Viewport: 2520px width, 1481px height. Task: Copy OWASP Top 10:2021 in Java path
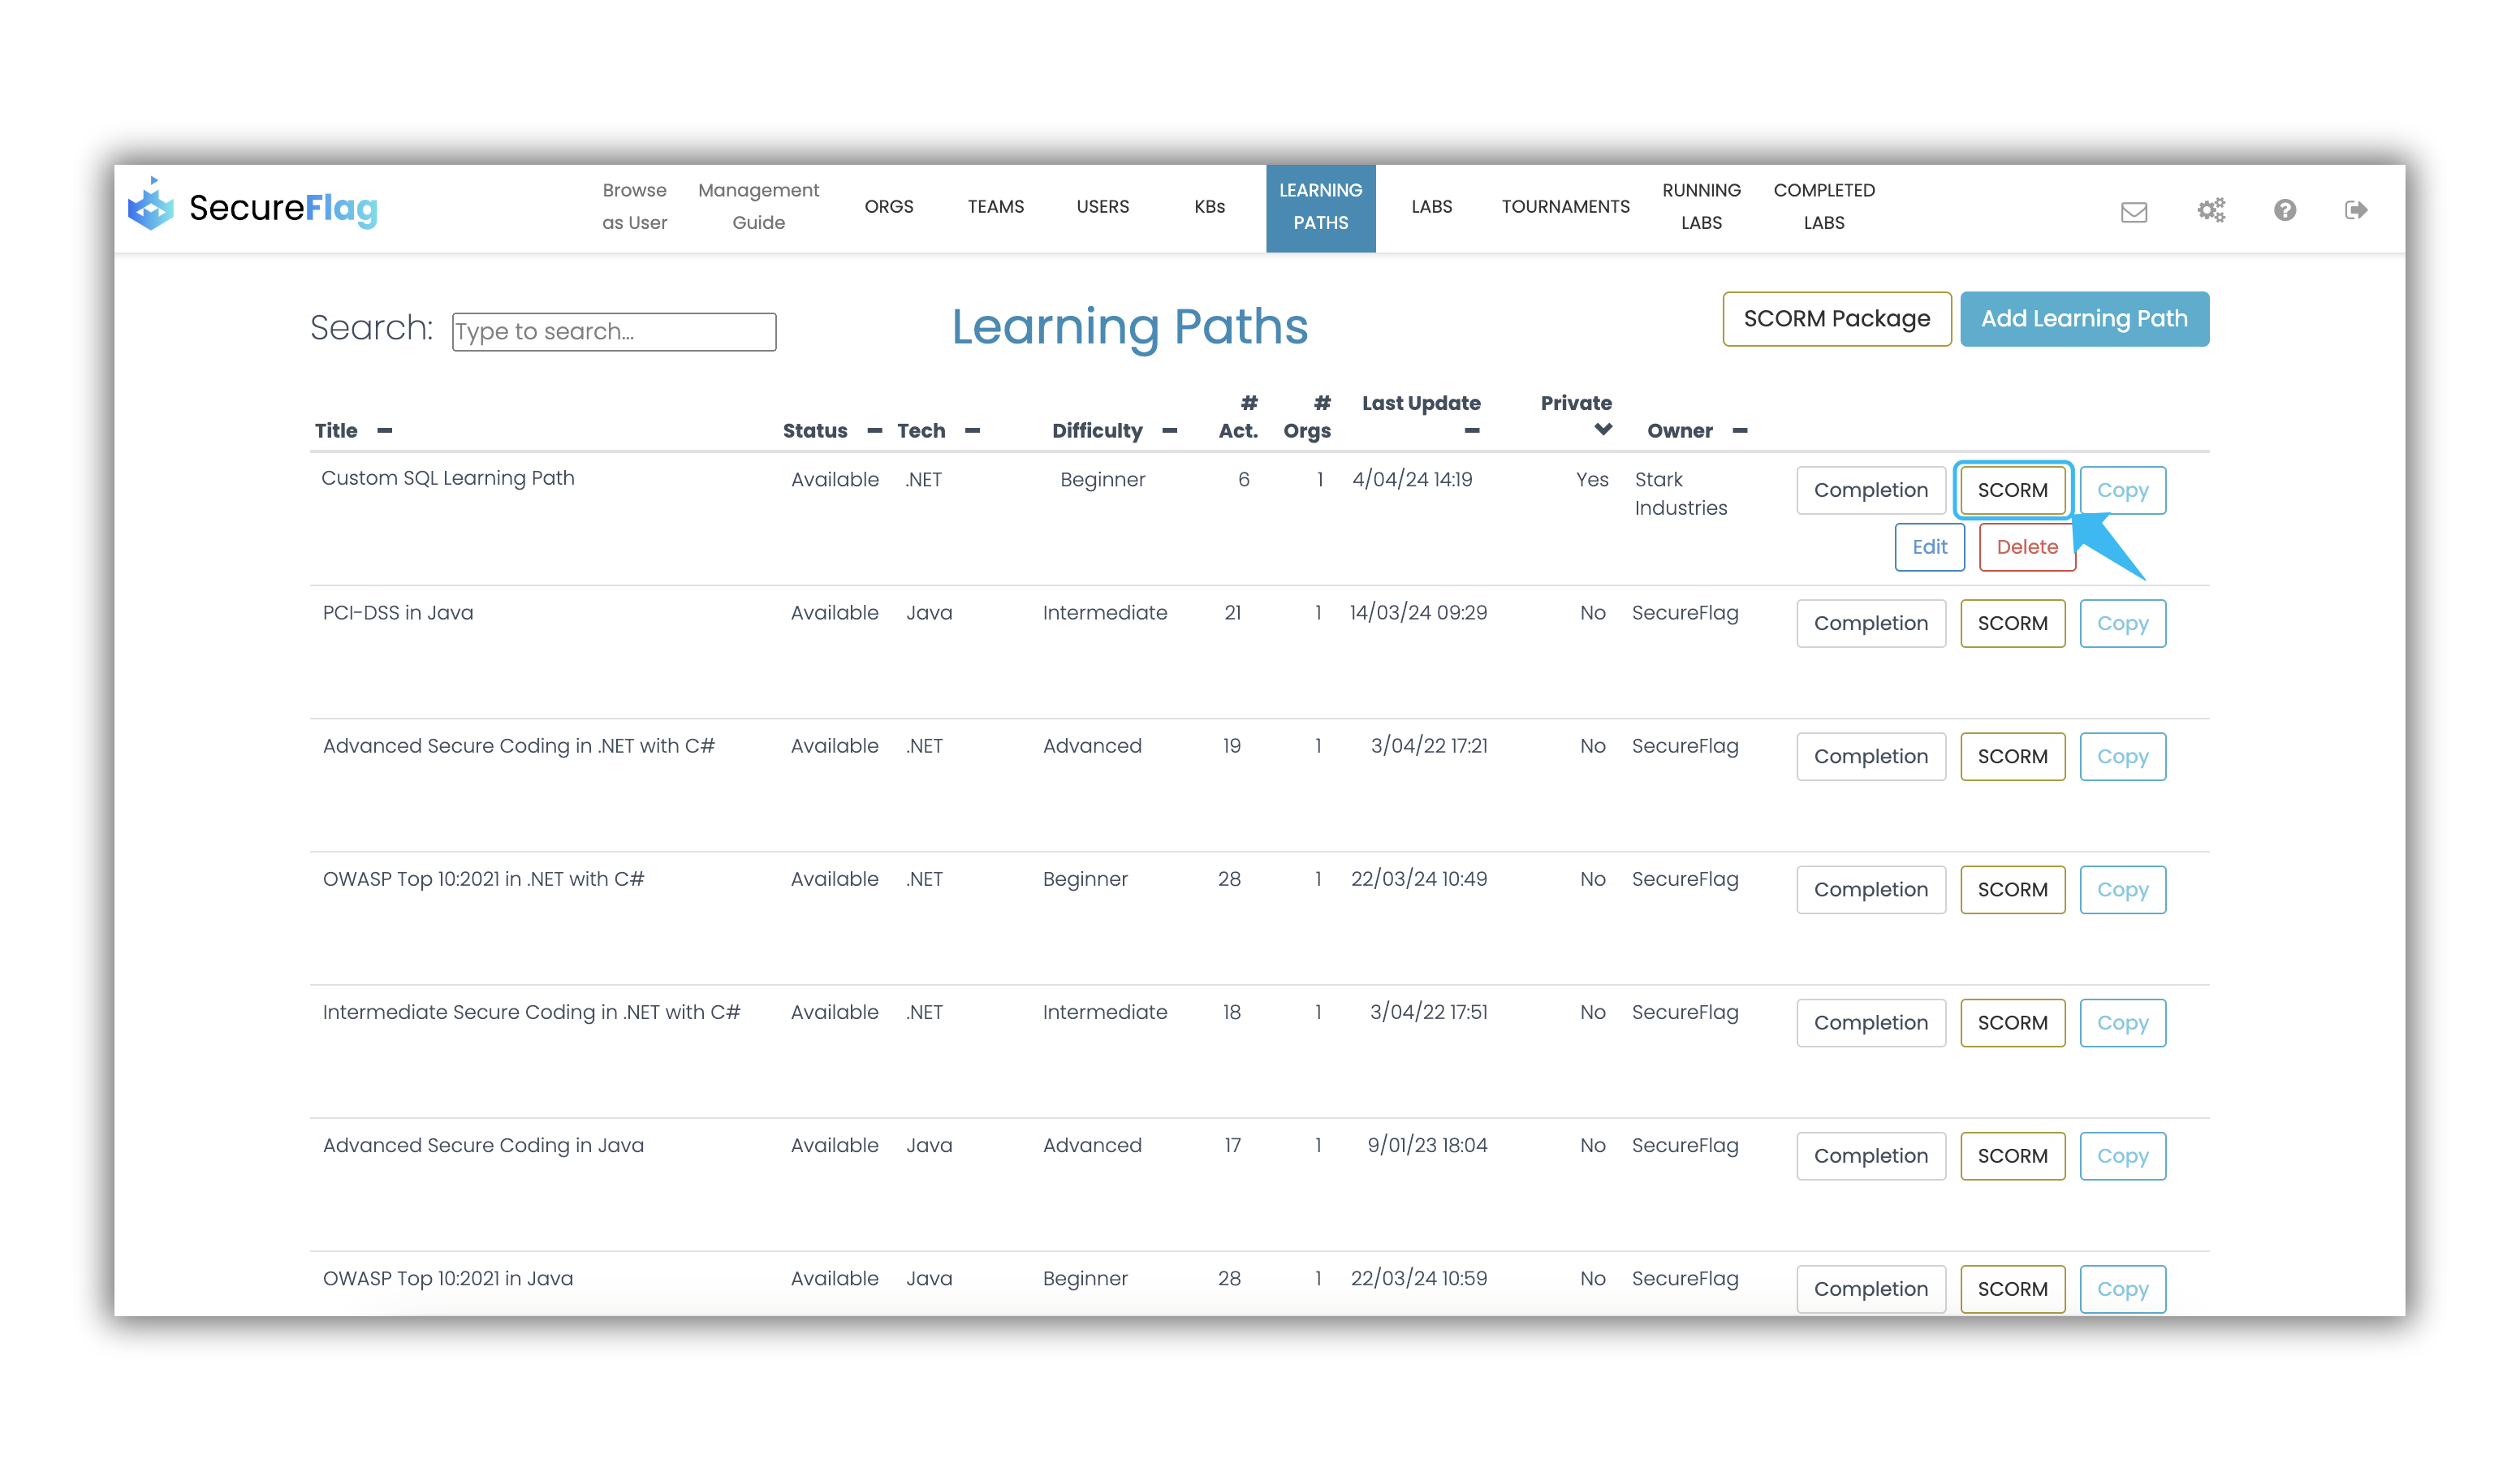(2123, 1289)
